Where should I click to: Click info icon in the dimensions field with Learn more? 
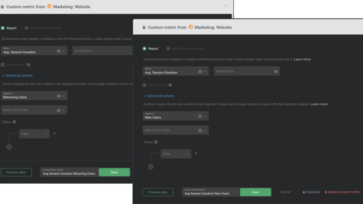(276, 71)
